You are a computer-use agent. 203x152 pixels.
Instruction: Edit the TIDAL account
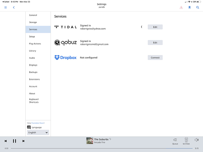(155, 27)
